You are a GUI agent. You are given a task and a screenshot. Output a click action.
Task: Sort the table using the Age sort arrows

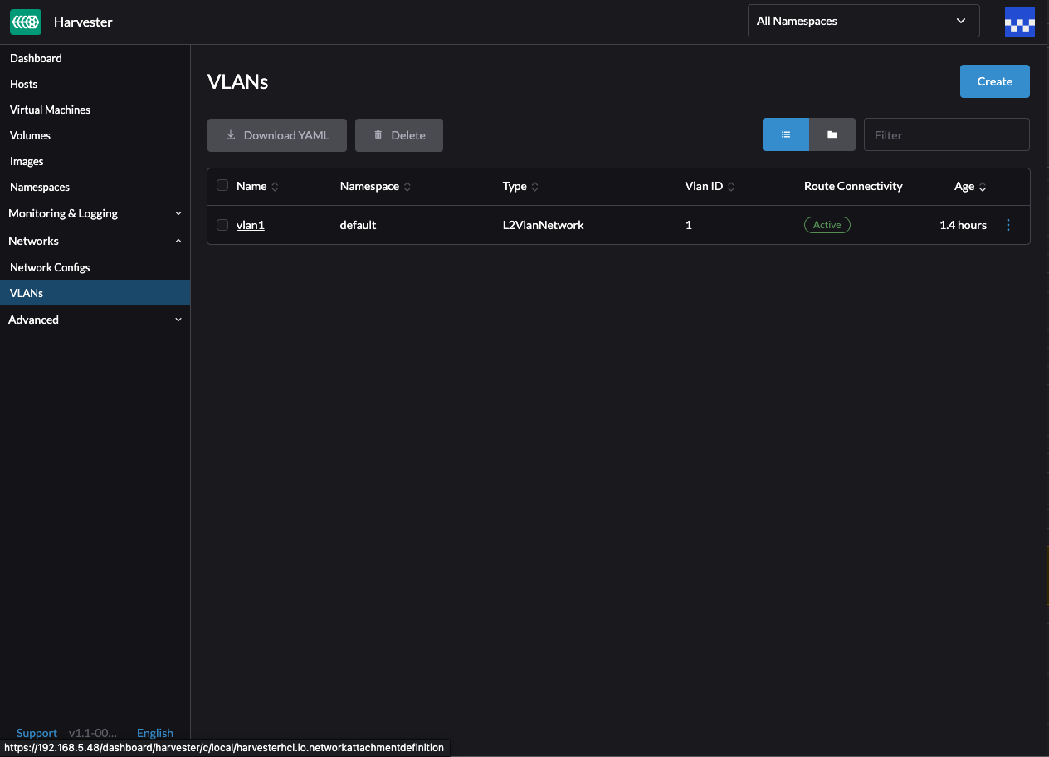(x=983, y=187)
